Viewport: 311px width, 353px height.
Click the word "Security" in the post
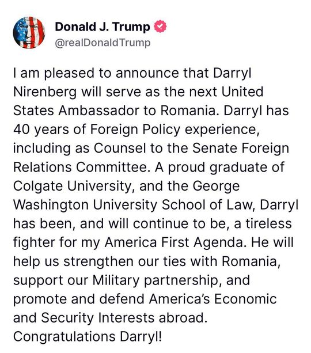[67, 318]
